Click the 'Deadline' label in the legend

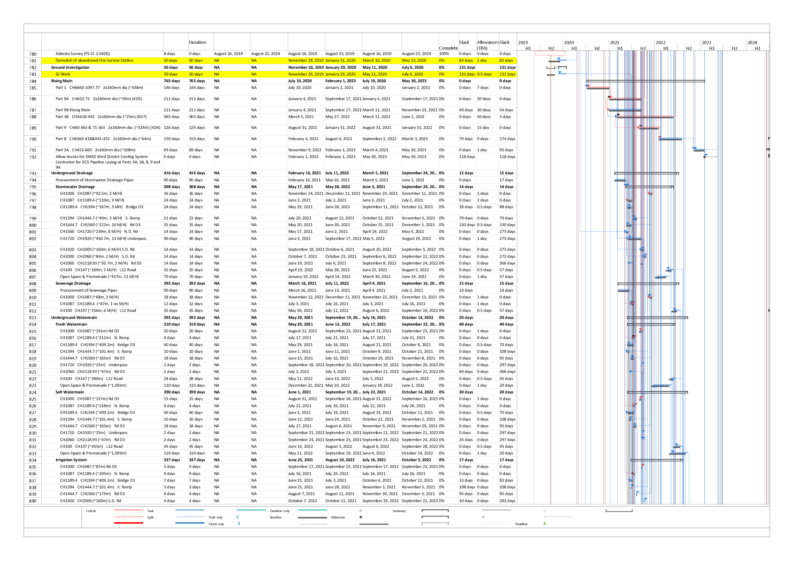[x=521, y=524]
